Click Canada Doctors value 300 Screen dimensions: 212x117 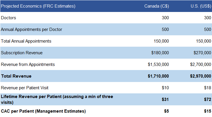pyautogui.click(x=165, y=18)
